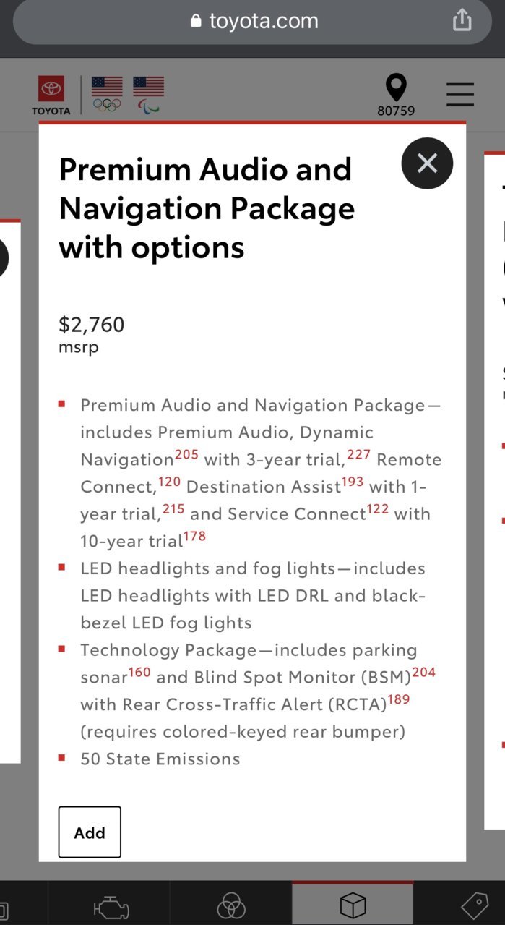The image size is (505, 925).
Task: Open the hamburger menu icon
Action: [460, 95]
